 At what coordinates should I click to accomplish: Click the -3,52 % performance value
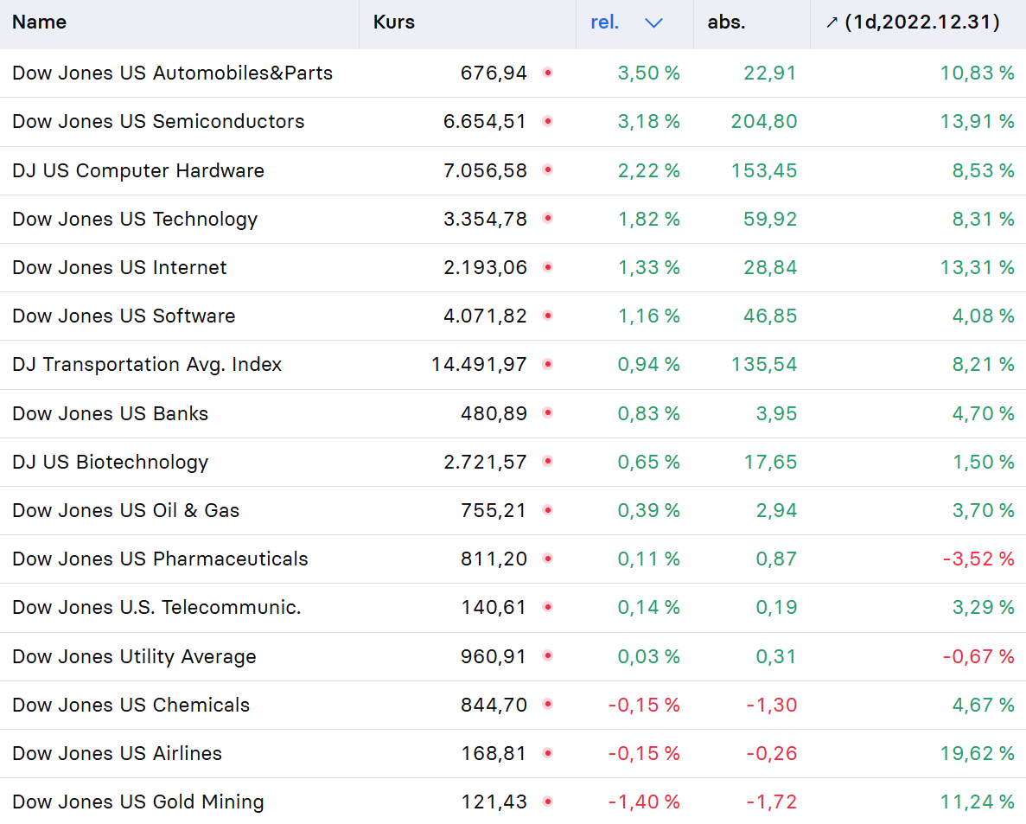[x=978, y=559]
